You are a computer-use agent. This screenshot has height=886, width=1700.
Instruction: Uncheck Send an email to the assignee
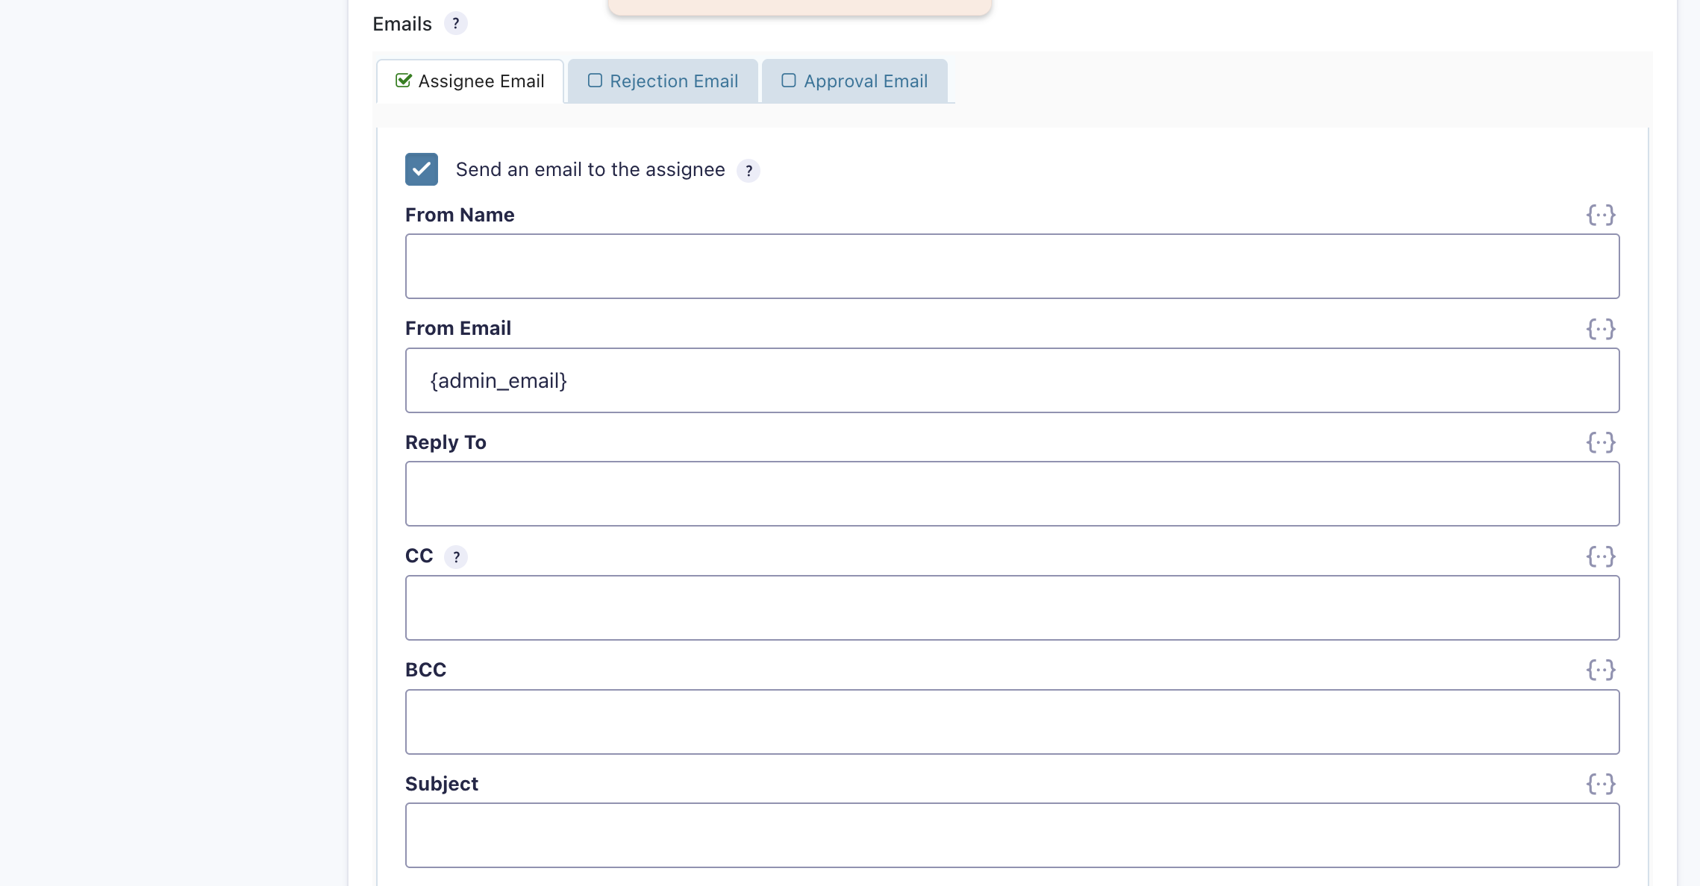(x=422, y=169)
